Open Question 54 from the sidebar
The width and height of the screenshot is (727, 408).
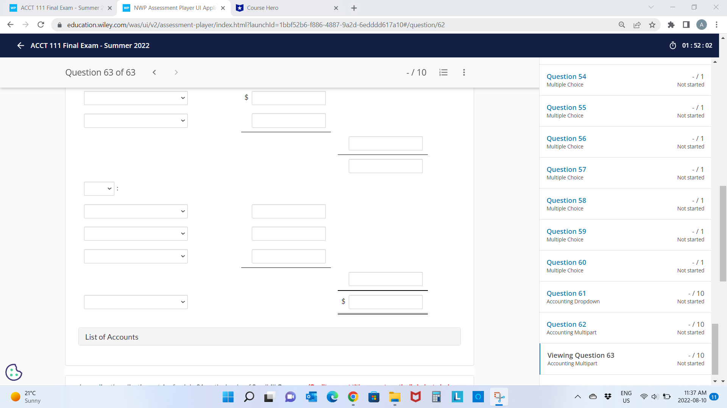(566, 76)
